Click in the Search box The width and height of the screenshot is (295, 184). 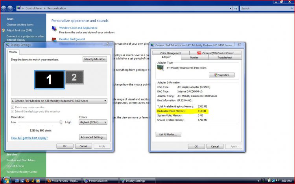tap(265, 8)
